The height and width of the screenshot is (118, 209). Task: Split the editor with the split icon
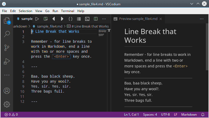pyautogui.click(x=96, y=19)
